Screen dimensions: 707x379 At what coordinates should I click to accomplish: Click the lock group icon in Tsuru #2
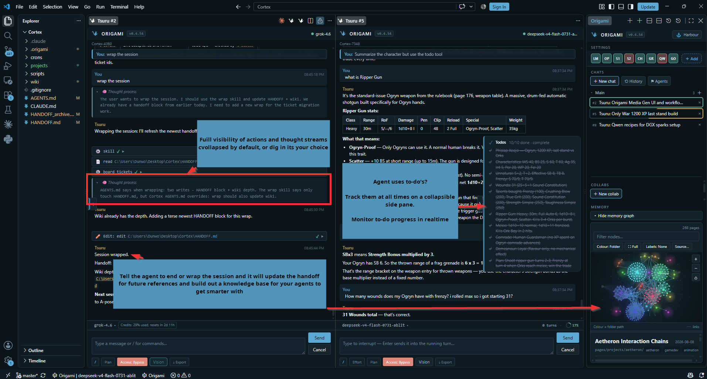[320, 21]
